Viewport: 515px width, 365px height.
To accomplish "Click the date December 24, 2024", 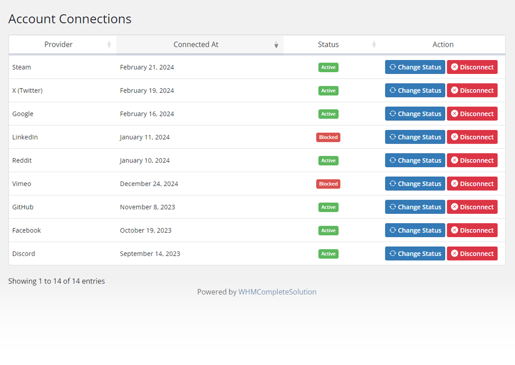I will point(149,183).
